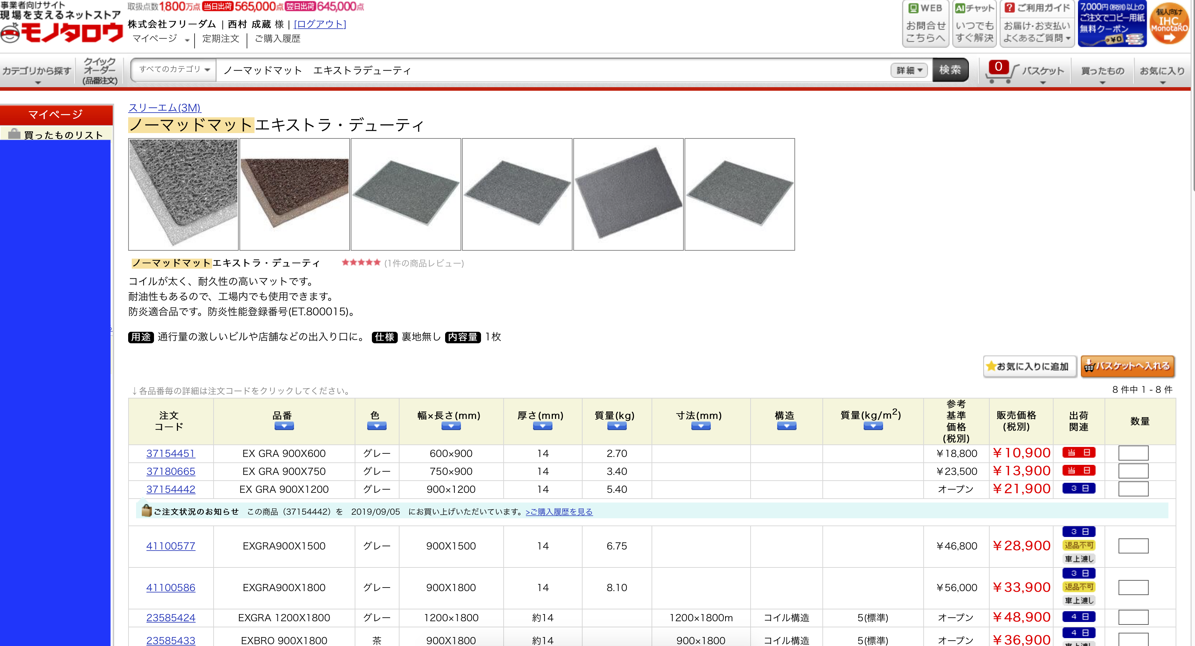Image resolution: width=1195 pixels, height=646 pixels.
Task: Click the 検索 search button
Action: [x=950, y=70]
